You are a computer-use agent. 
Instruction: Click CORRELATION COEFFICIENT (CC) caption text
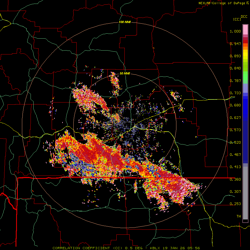87,248
